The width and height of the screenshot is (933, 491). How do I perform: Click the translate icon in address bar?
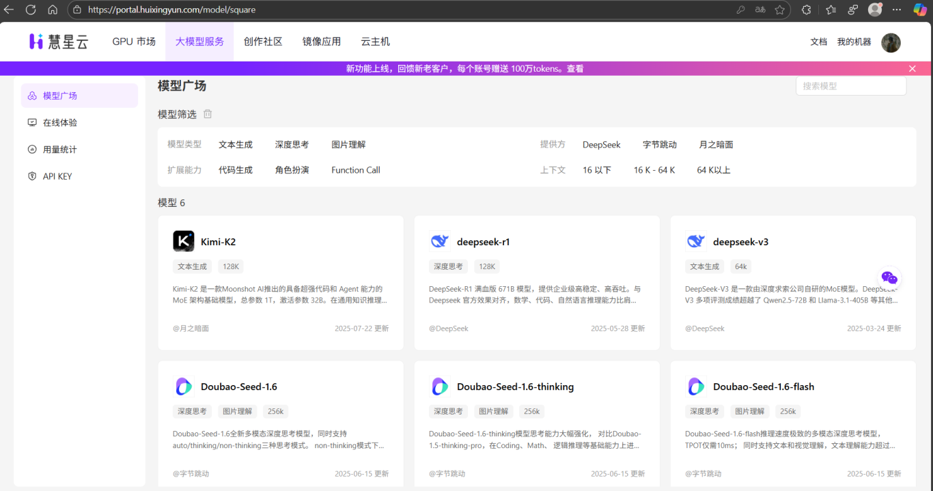(x=760, y=10)
